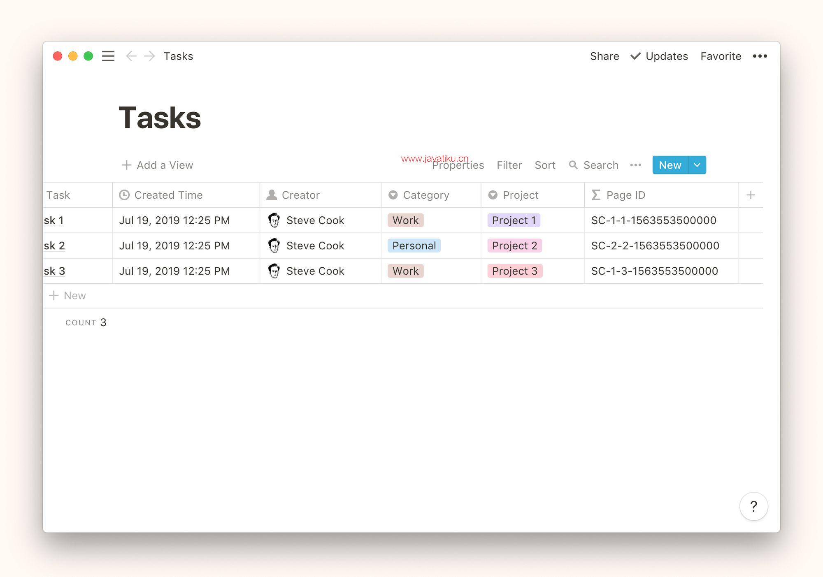Open the Task column header menu
The height and width of the screenshot is (577, 823).
pos(77,195)
